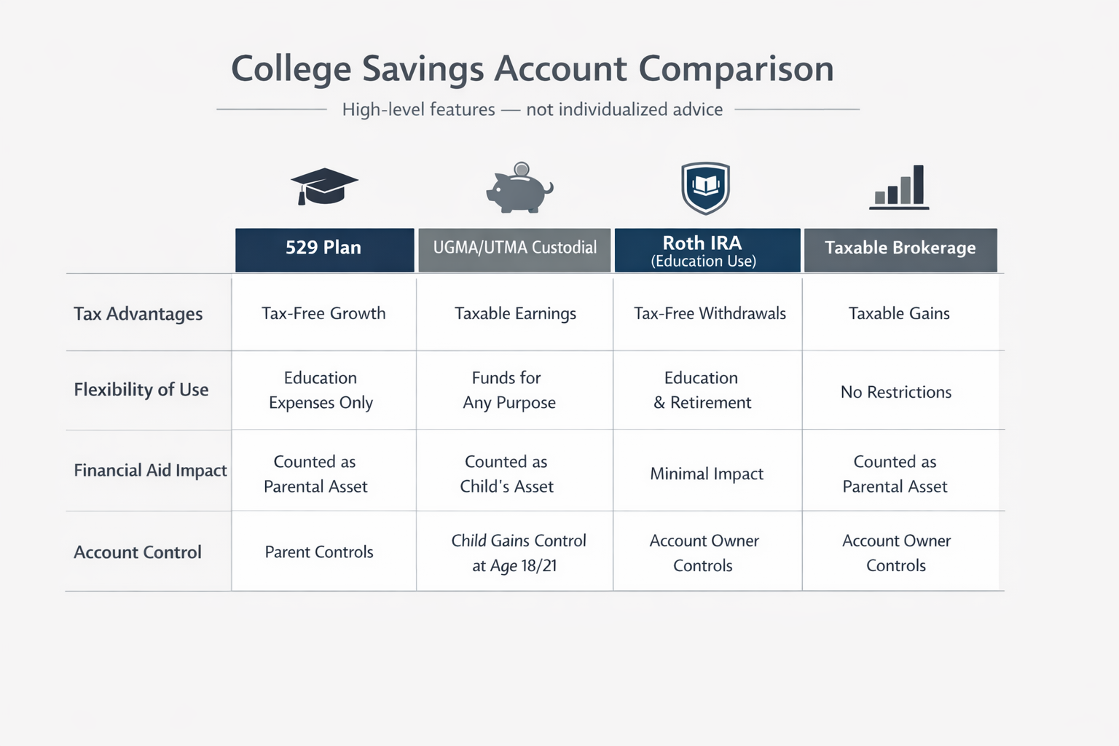Click the bar chart icon
The image size is (1119, 746).
point(900,188)
